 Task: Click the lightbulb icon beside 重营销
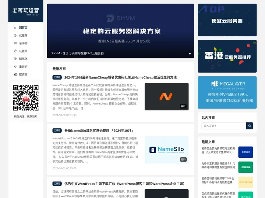15,67
